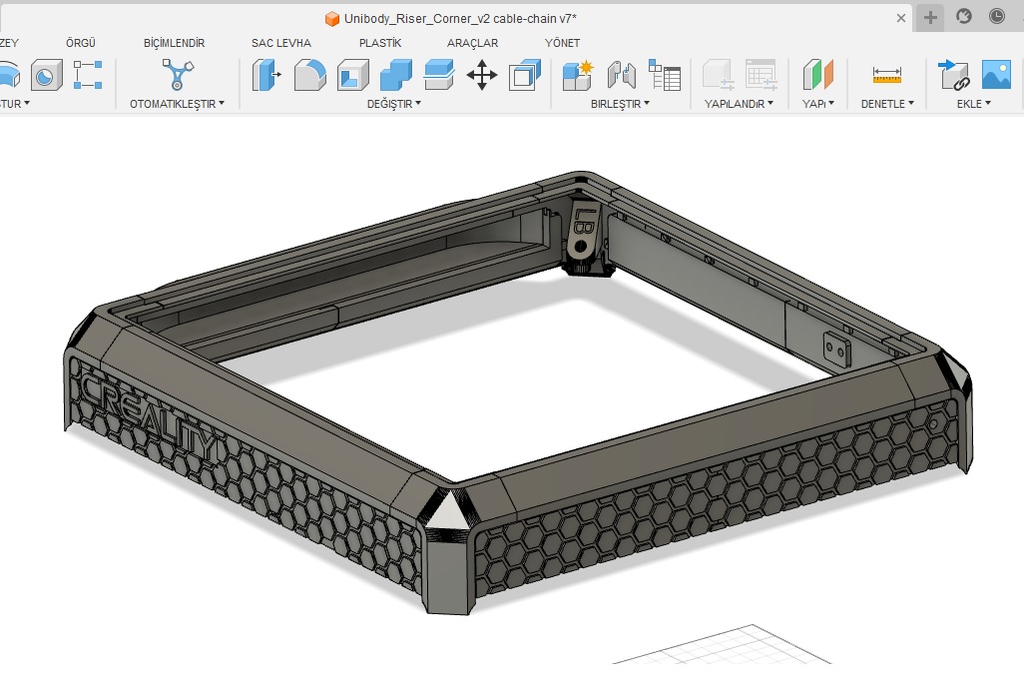
Task: Select the Move/Copy arrows icon
Action: (x=482, y=75)
